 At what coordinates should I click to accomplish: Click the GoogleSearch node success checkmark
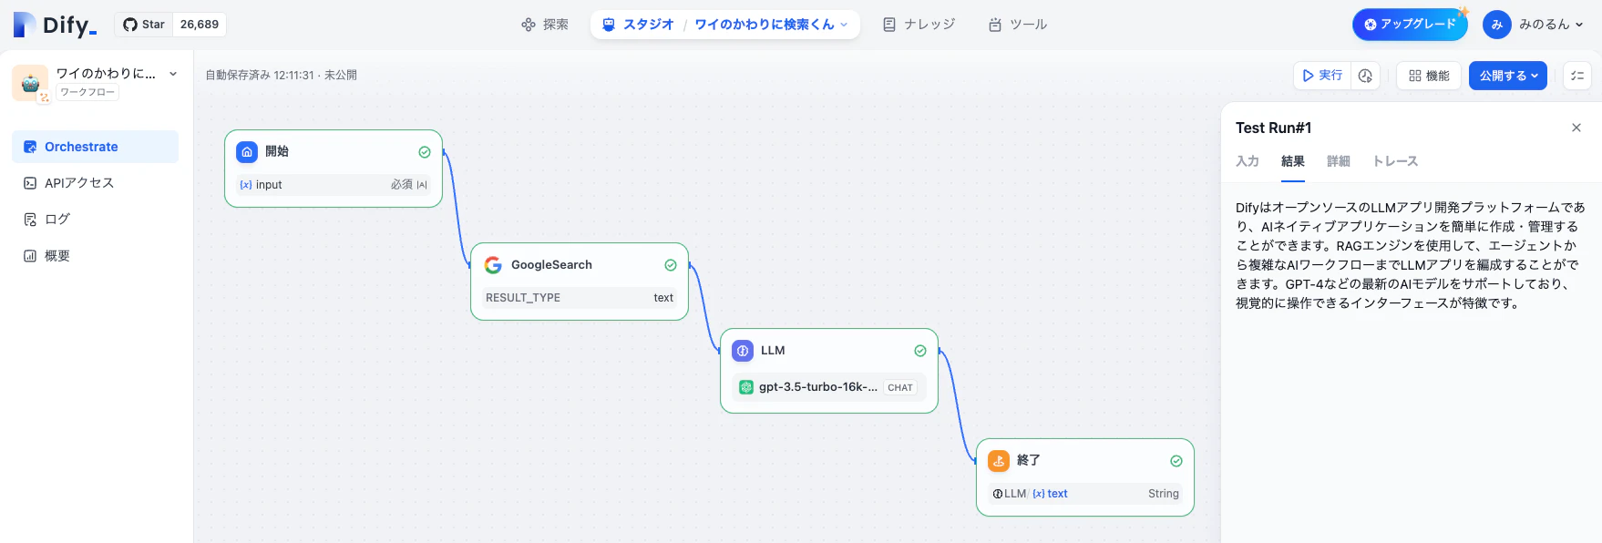(671, 265)
